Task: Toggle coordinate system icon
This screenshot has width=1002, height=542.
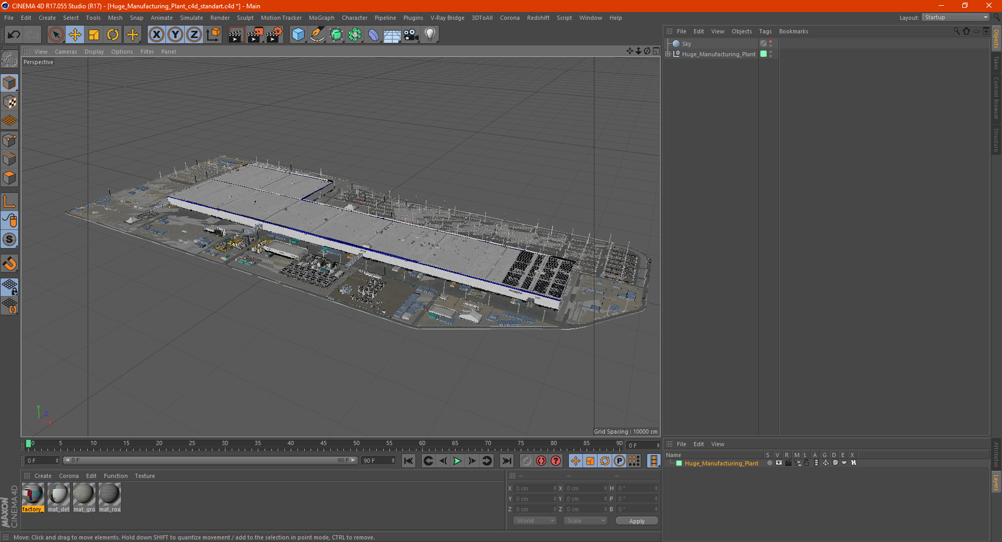Action: (x=213, y=35)
